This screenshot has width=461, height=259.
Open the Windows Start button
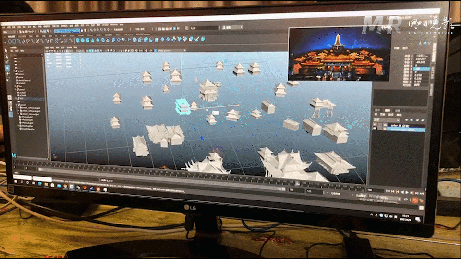tap(15, 181)
